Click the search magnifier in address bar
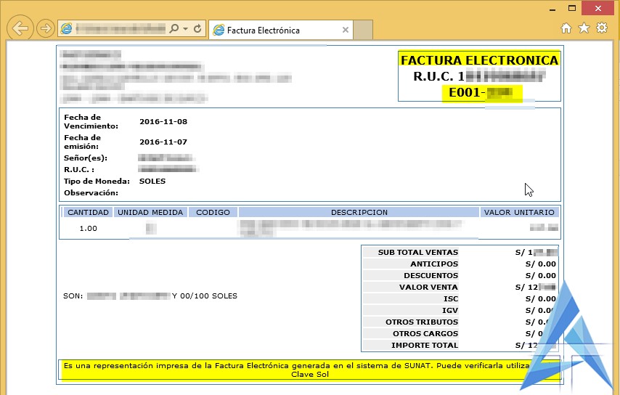The width and height of the screenshot is (620, 395). [174, 29]
